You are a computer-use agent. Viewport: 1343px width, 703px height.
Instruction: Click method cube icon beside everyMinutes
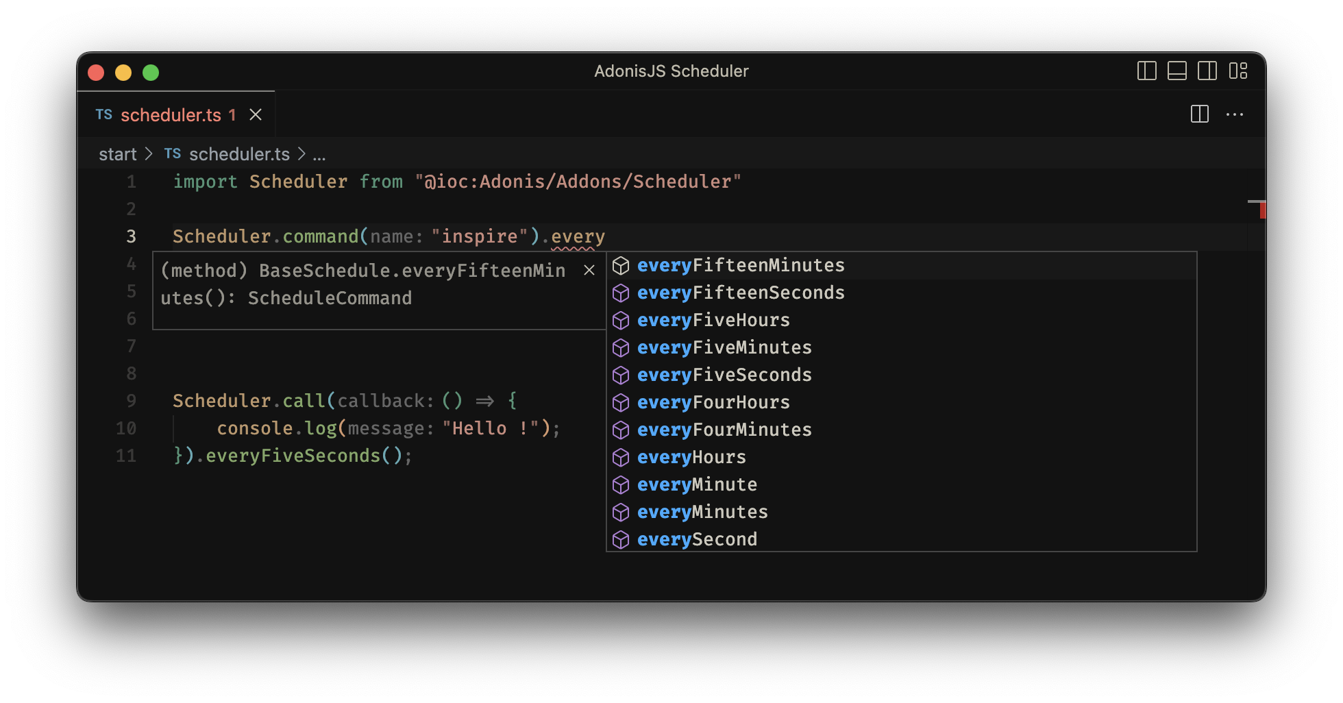pos(621,513)
